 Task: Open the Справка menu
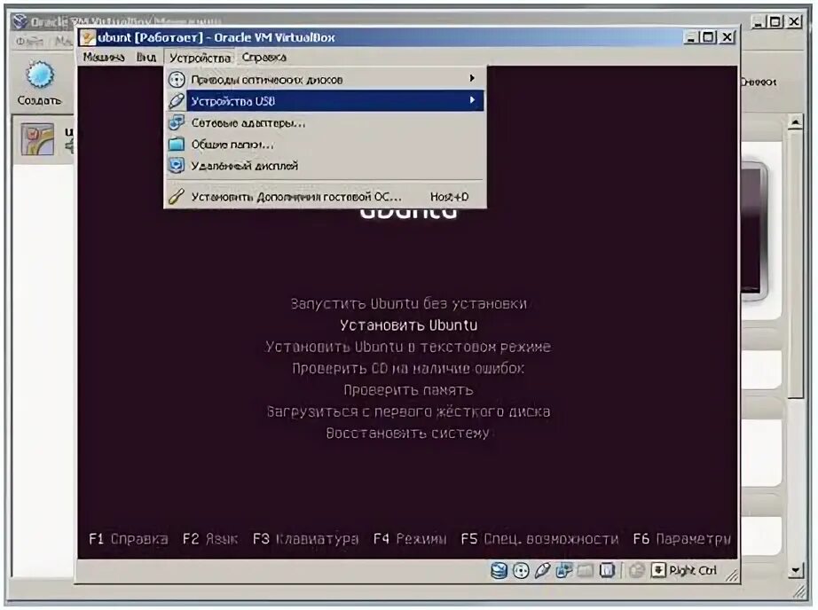[x=264, y=57]
